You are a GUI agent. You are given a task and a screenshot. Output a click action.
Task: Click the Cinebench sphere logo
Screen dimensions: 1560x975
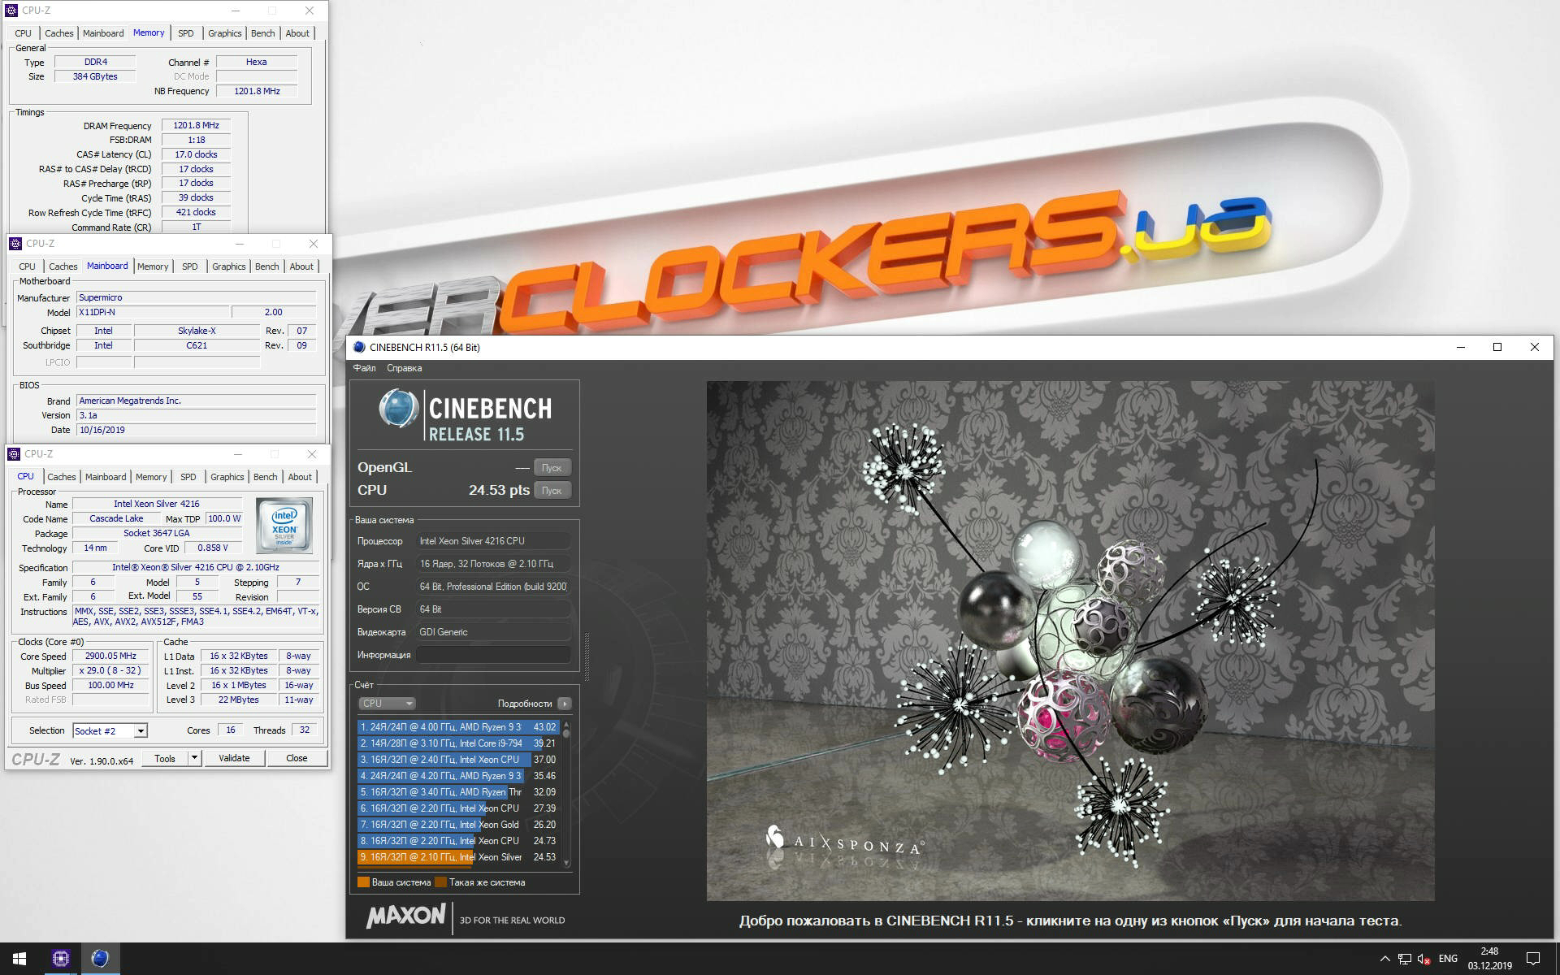click(399, 408)
